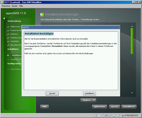Click the CD/DVD drive status icon
142x118 pixels.
(x=99, y=115)
